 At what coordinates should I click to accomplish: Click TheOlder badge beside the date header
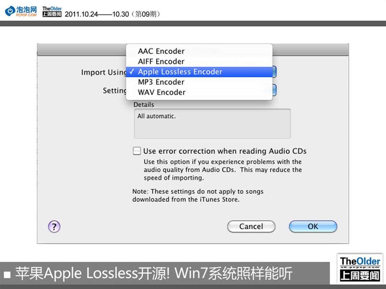[52, 12]
